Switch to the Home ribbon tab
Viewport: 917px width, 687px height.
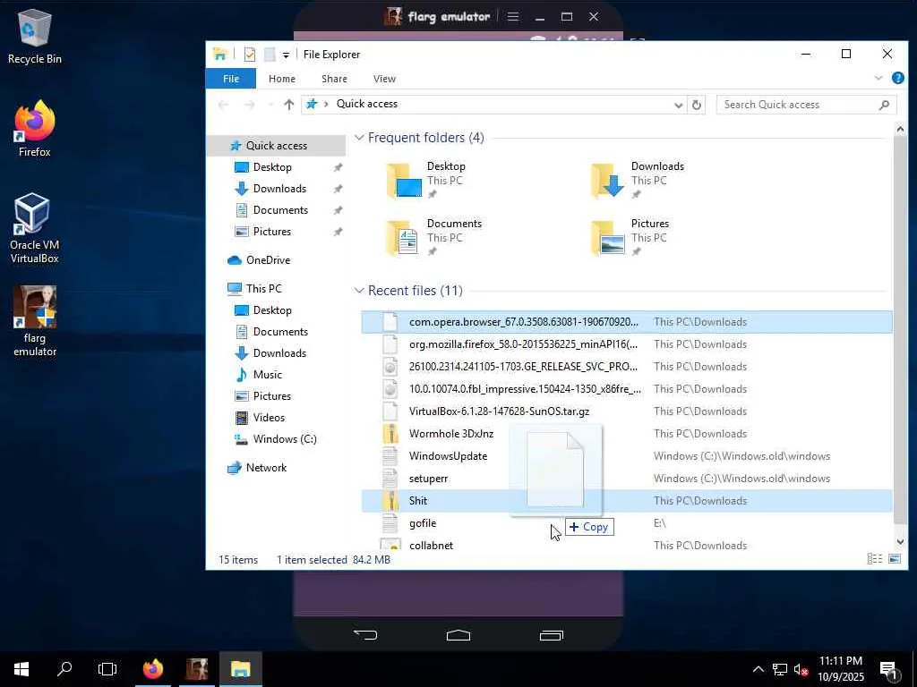pos(282,79)
